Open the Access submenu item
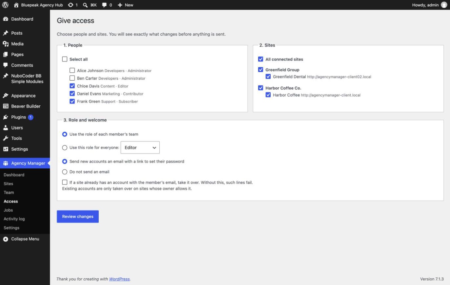Viewport: 450px width, 285px height. click(x=11, y=201)
